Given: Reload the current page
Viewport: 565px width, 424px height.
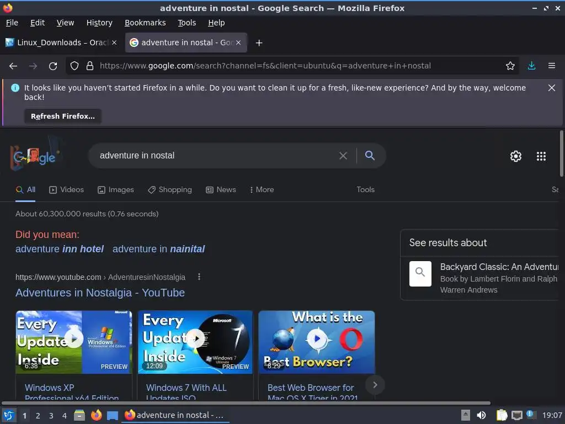Looking at the screenshot, I should click(53, 66).
